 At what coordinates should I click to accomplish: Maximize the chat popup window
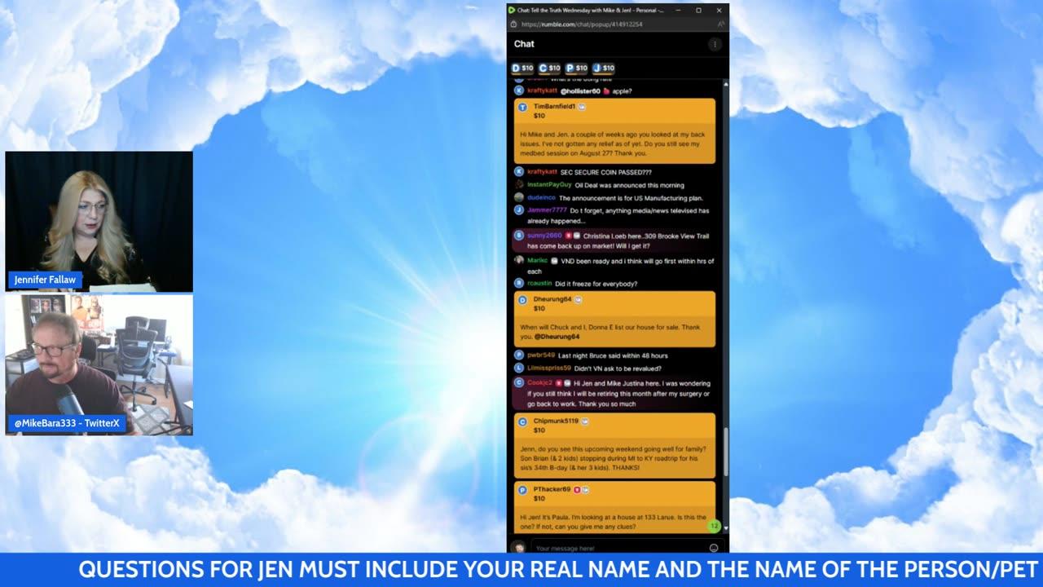click(x=698, y=11)
